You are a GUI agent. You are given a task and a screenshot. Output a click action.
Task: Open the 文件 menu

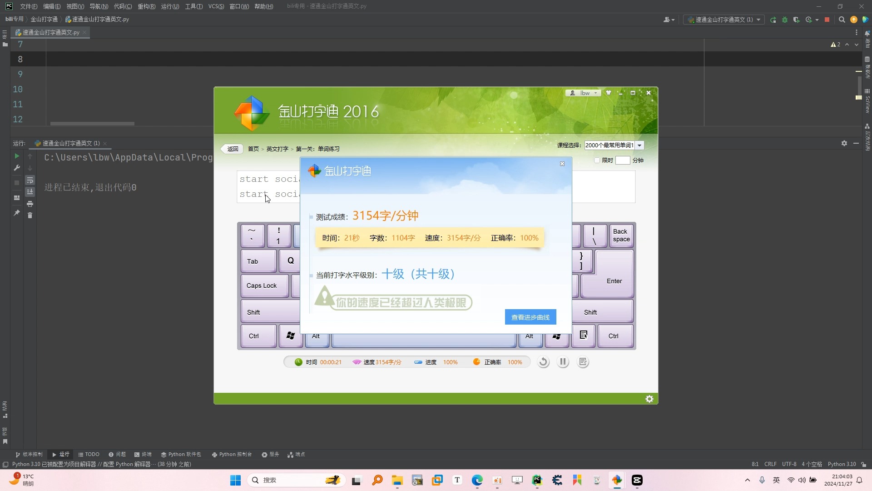click(29, 6)
